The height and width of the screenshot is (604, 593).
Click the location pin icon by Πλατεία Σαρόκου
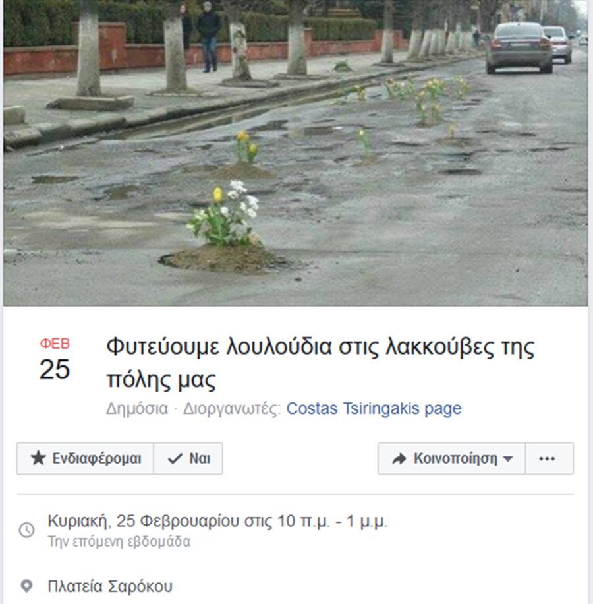26,586
